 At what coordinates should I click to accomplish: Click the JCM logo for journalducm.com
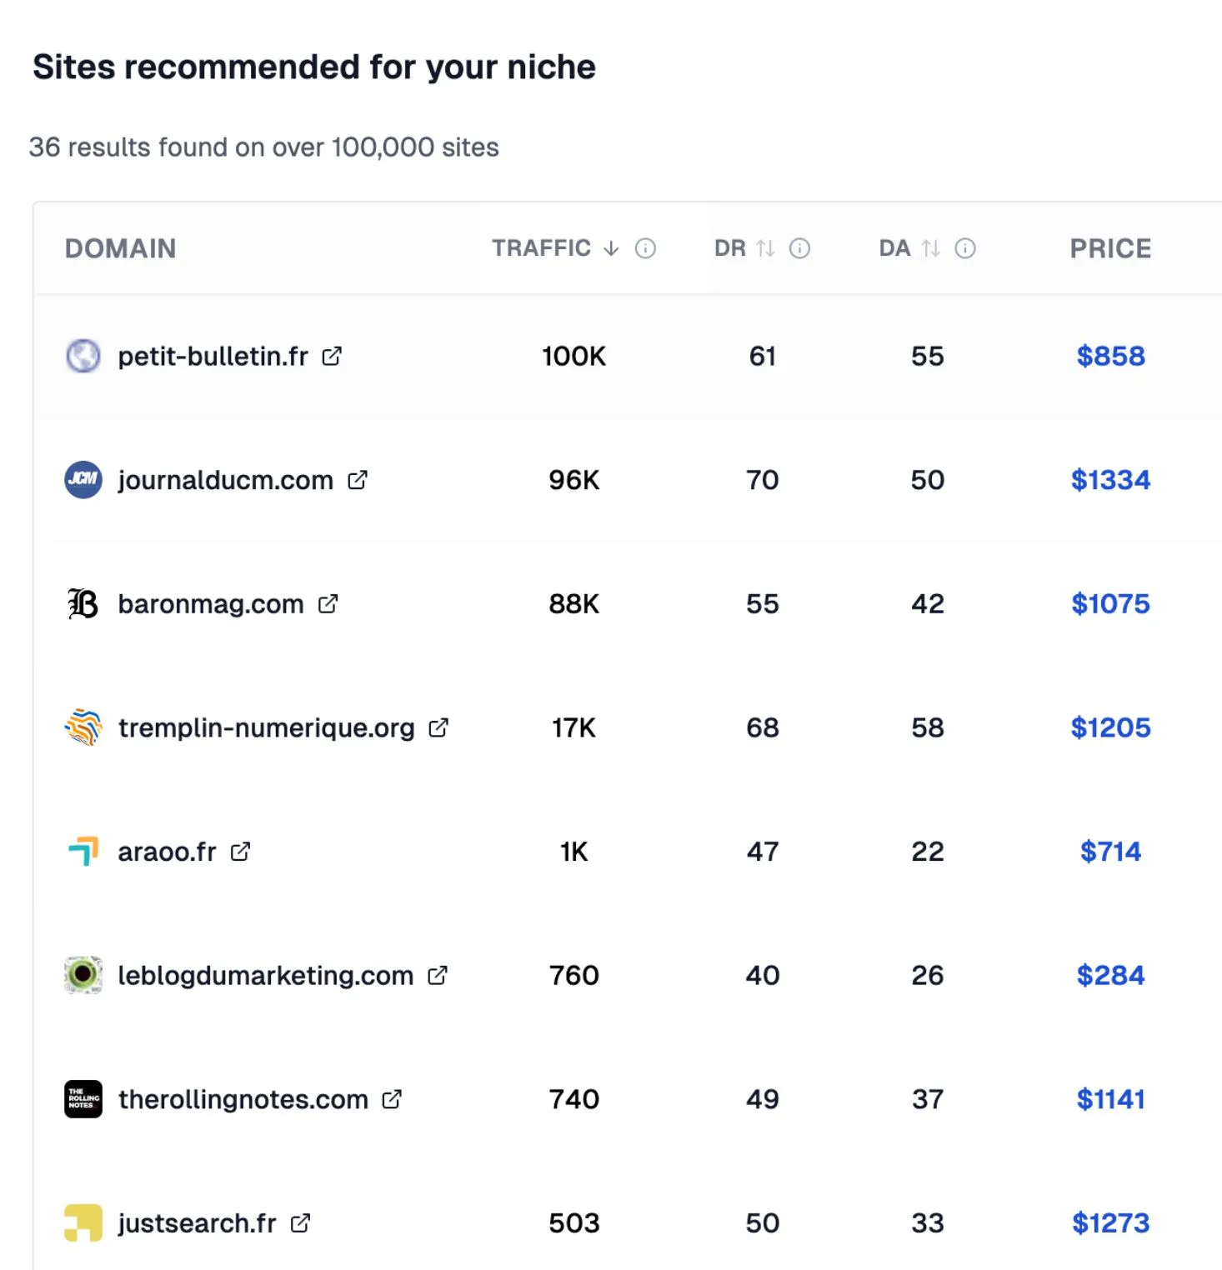[x=82, y=480]
